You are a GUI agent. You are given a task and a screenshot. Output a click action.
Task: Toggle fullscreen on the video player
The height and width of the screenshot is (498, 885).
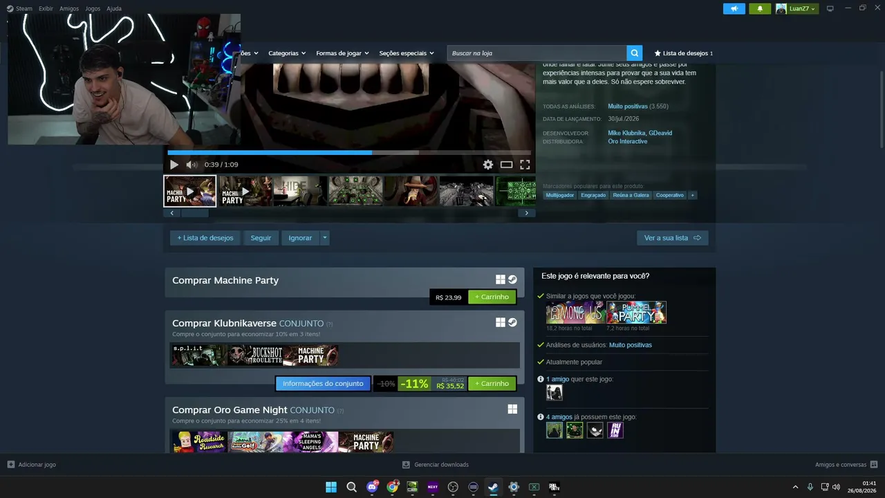tap(525, 165)
